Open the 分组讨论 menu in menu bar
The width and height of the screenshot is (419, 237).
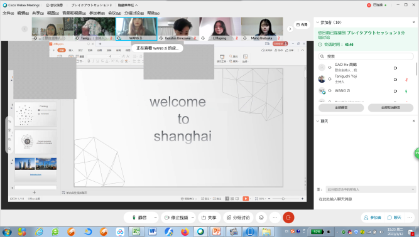click(134, 13)
